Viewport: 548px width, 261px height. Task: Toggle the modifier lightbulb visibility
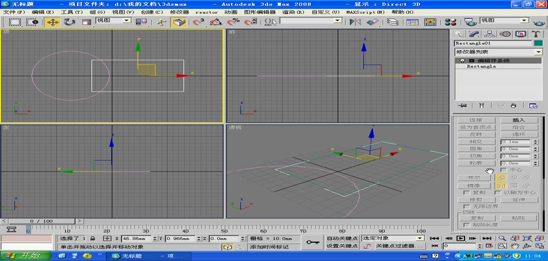pos(463,61)
